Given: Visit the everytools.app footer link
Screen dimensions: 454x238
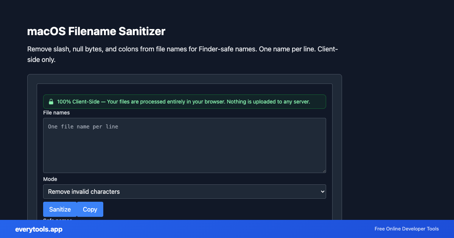Looking at the screenshot, I should 39,229.
